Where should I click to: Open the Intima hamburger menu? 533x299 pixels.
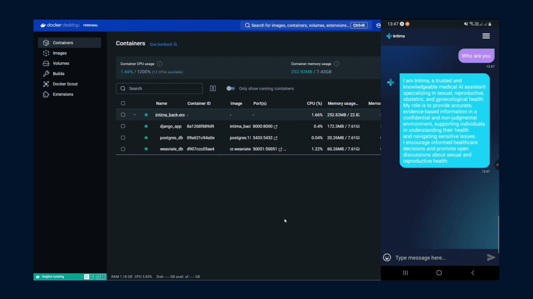pos(486,36)
